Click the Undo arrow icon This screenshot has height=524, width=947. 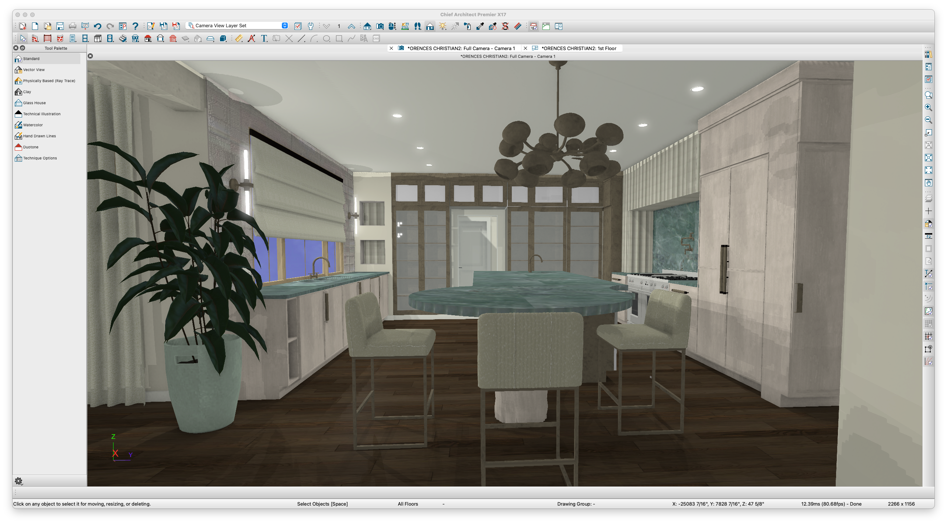click(x=97, y=26)
